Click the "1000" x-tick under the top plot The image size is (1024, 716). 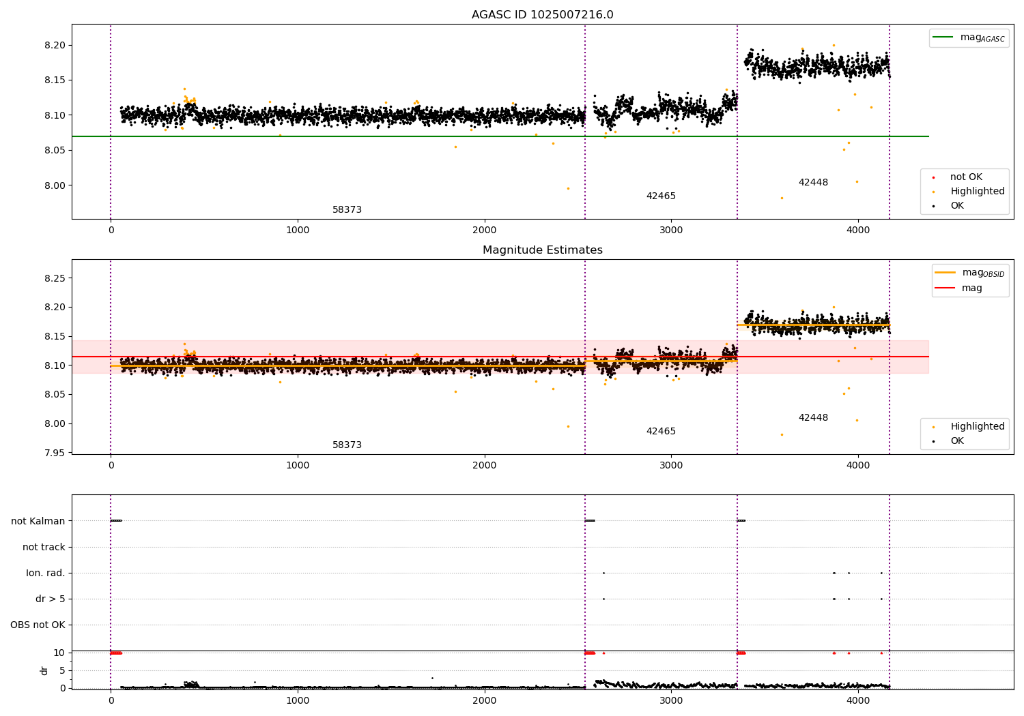[298, 230]
